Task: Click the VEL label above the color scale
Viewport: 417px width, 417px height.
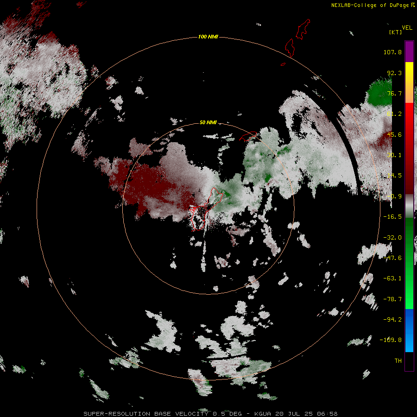Action: 407,28
